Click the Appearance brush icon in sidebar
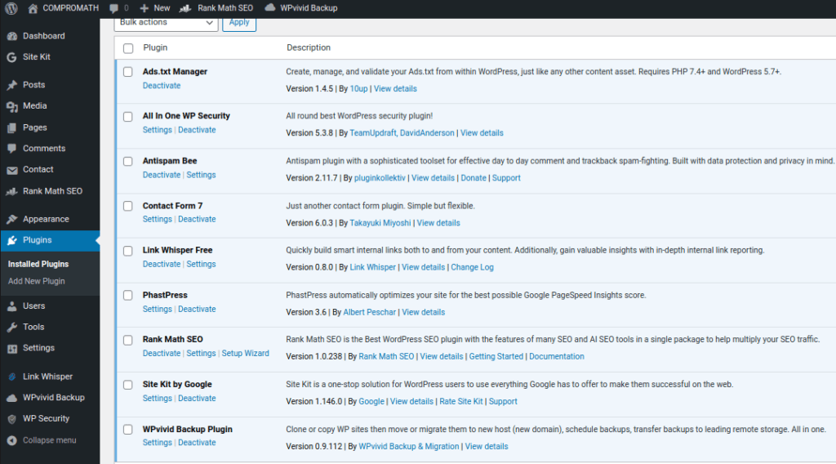Image resolution: width=836 pixels, height=464 pixels. (11, 219)
